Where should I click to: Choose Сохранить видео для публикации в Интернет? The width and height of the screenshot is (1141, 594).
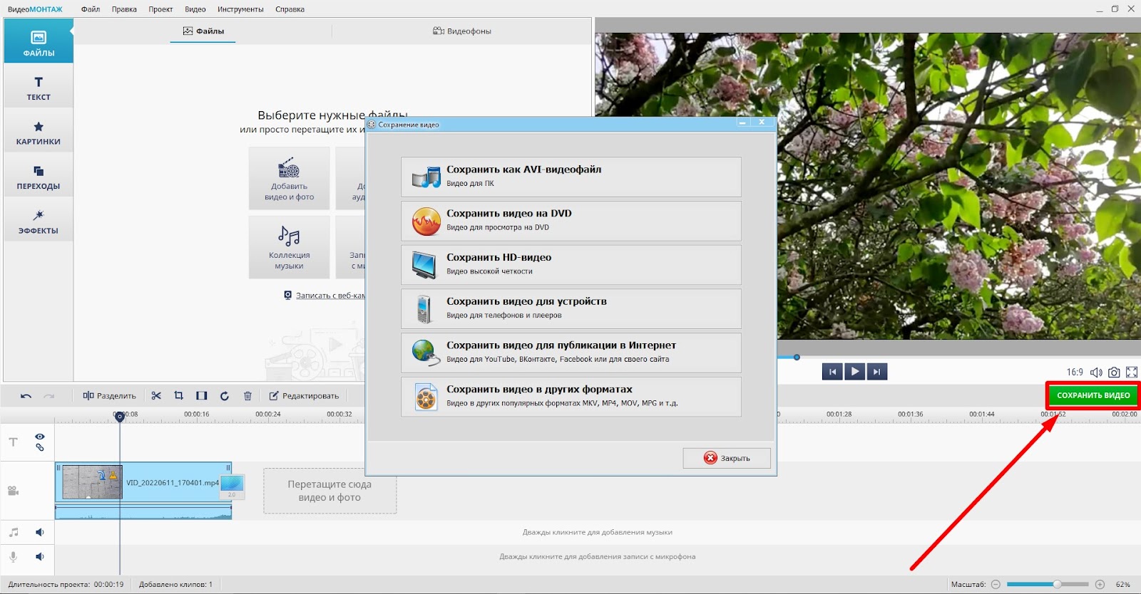pos(571,353)
